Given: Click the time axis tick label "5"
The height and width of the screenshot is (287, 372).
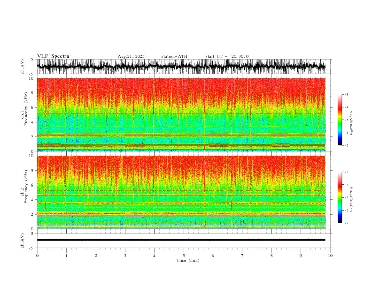Looking at the screenshot, I should [184, 256].
